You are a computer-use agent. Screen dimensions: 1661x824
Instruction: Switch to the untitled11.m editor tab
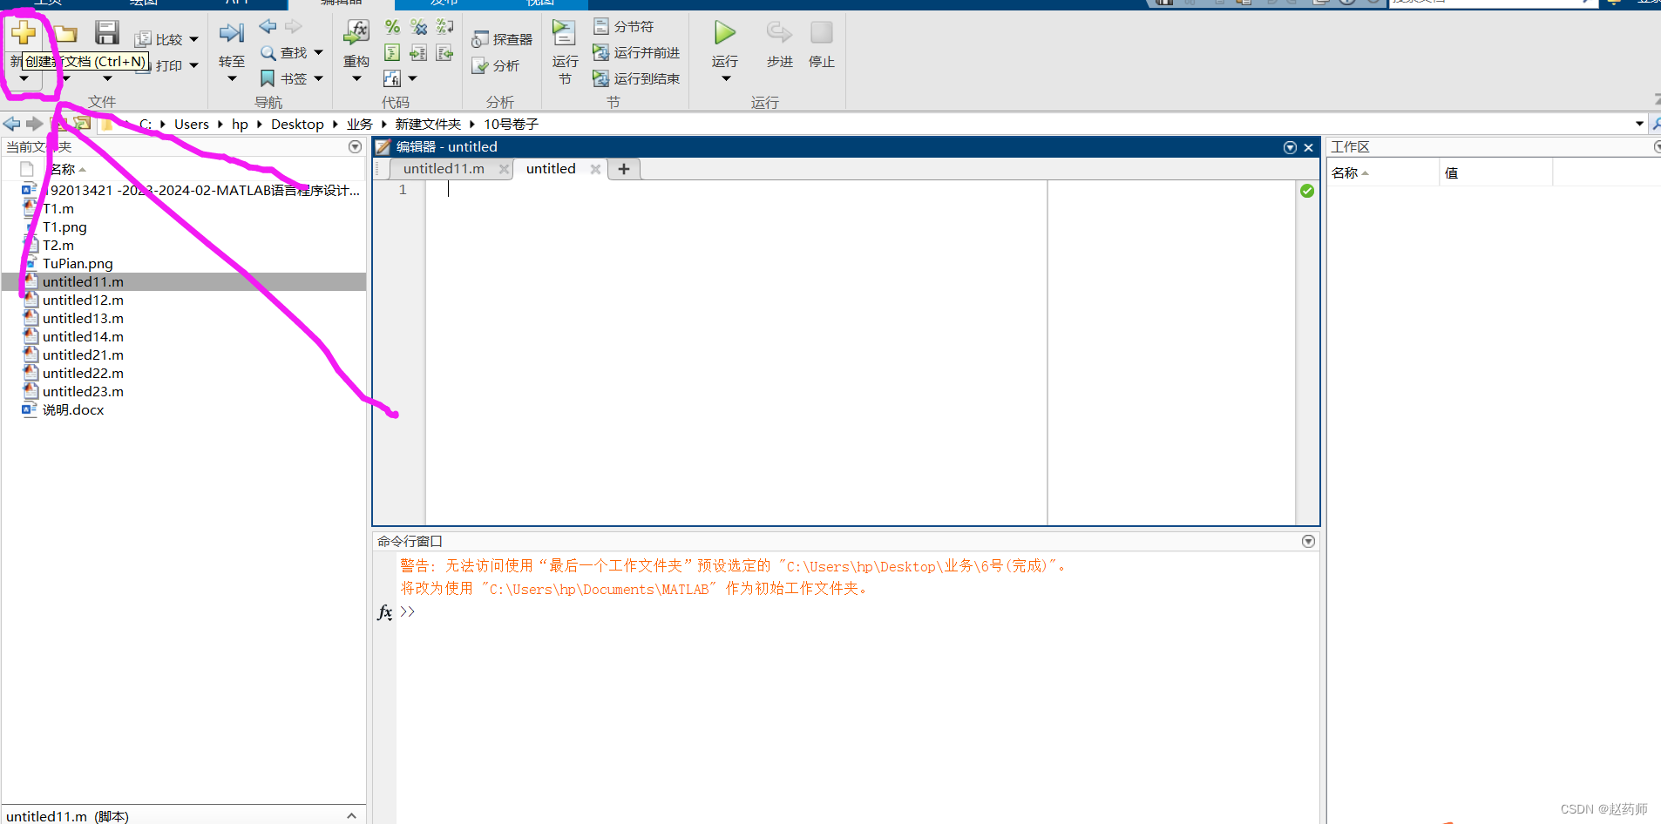coord(444,169)
